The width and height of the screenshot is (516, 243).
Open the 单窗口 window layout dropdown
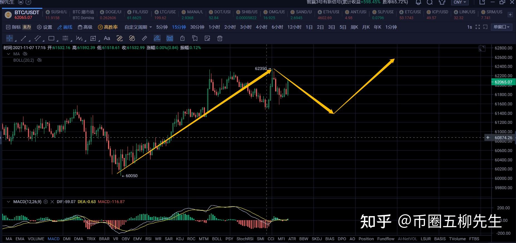tap(501, 27)
